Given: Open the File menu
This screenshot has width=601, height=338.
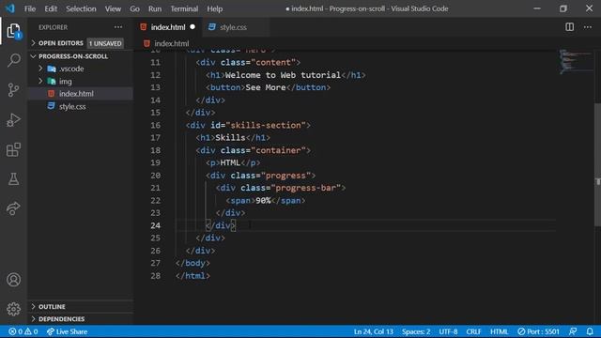Looking at the screenshot, I should click(x=30, y=8).
